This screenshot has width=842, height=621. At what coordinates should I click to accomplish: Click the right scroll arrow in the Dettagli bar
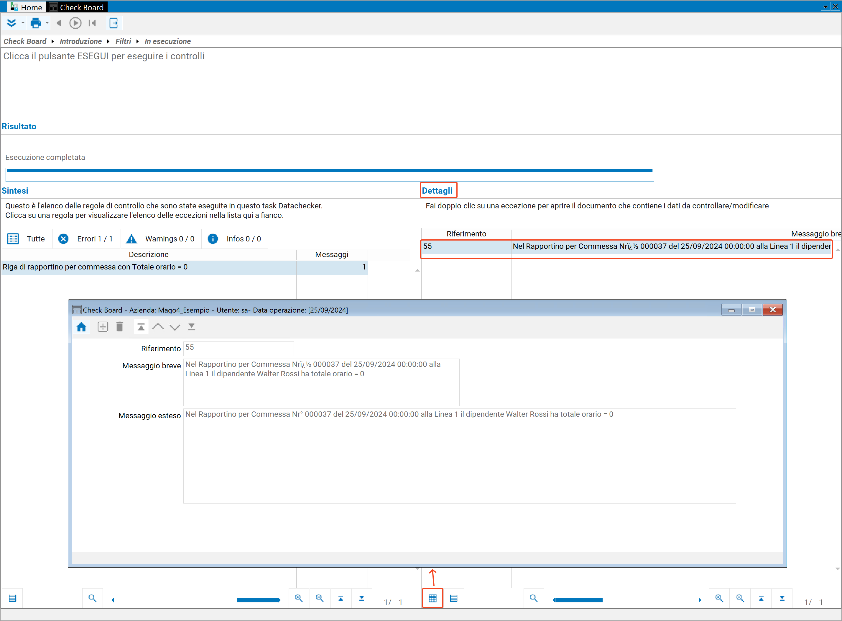[x=700, y=600]
